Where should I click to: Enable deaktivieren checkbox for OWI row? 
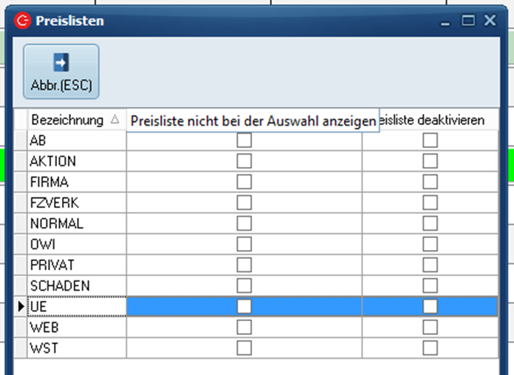point(430,244)
